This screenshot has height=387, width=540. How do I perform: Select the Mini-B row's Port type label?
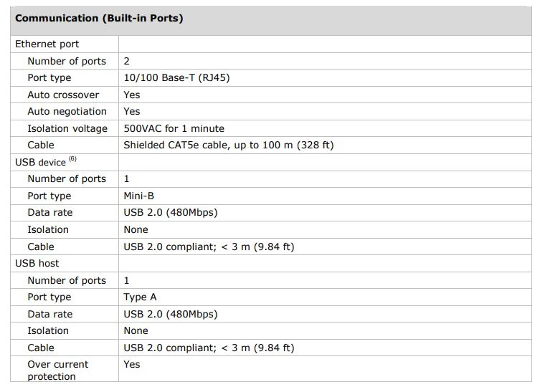click(x=49, y=196)
